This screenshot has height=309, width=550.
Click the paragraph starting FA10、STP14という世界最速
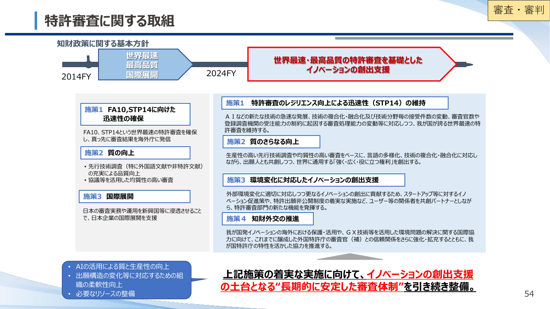tap(140, 136)
